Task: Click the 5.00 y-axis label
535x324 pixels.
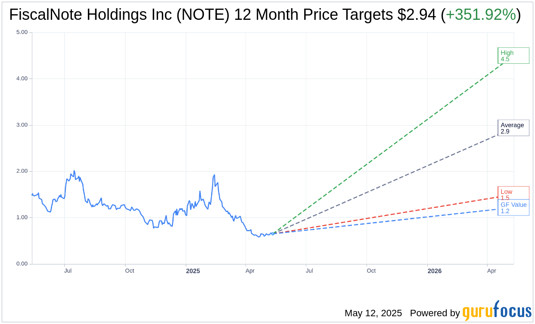Action: (x=21, y=32)
